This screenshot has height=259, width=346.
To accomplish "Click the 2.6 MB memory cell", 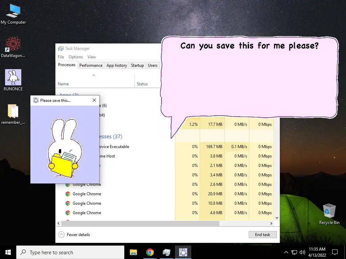I will coord(212,184).
